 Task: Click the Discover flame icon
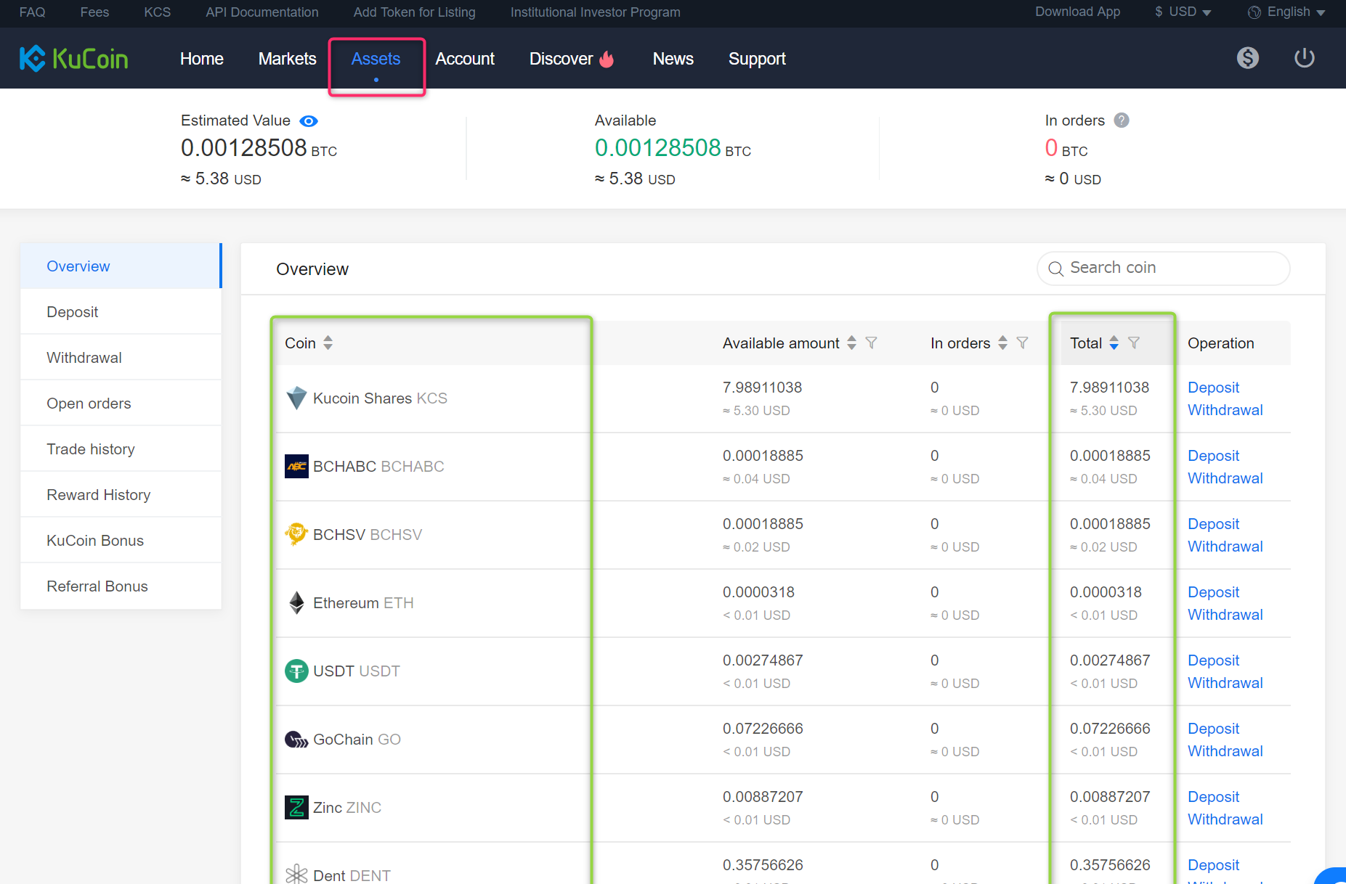(x=607, y=59)
